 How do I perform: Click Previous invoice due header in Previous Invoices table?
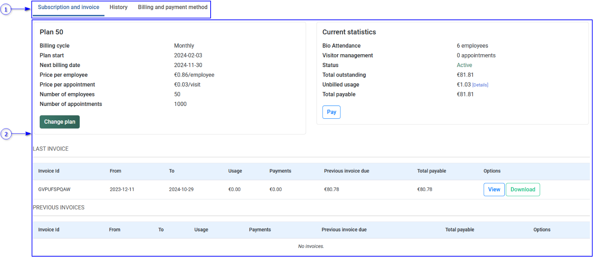[344, 230]
